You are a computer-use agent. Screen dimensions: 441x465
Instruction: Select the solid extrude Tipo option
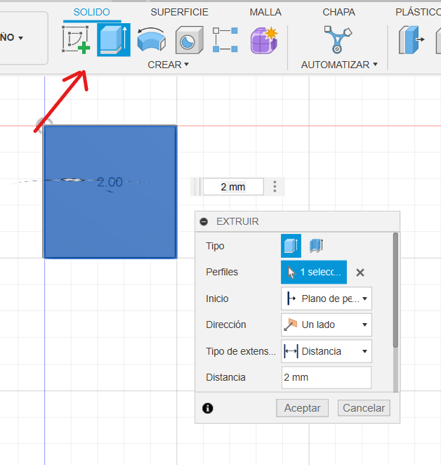tap(291, 246)
